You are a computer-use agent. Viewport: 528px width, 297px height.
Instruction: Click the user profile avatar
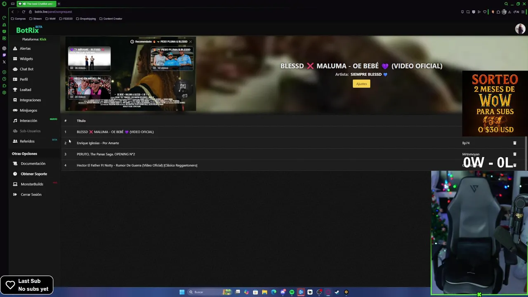point(520,28)
